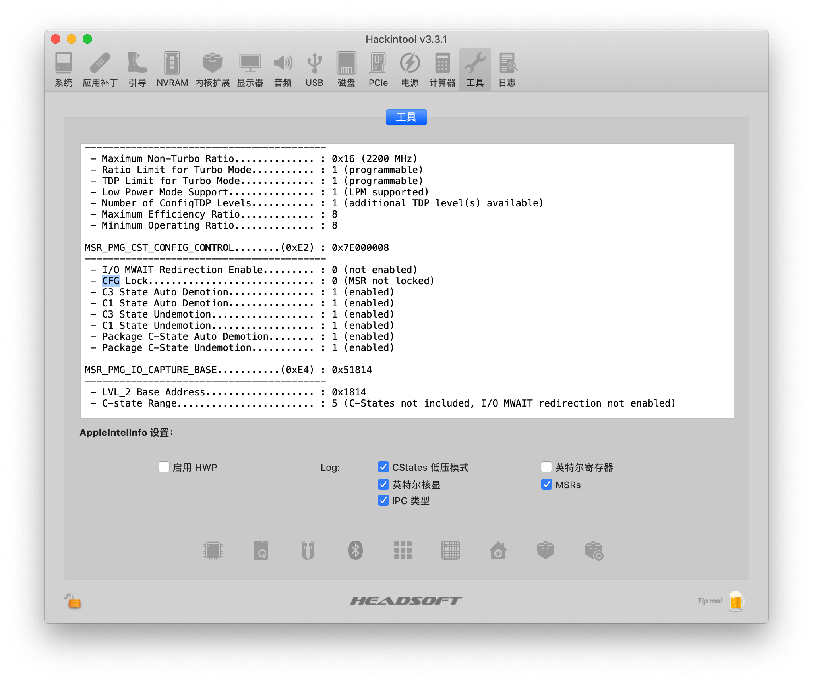This screenshot has height=682, width=813.
Task: Enable the 启用 HWP checkbox
Action: (x=164, y=467)
